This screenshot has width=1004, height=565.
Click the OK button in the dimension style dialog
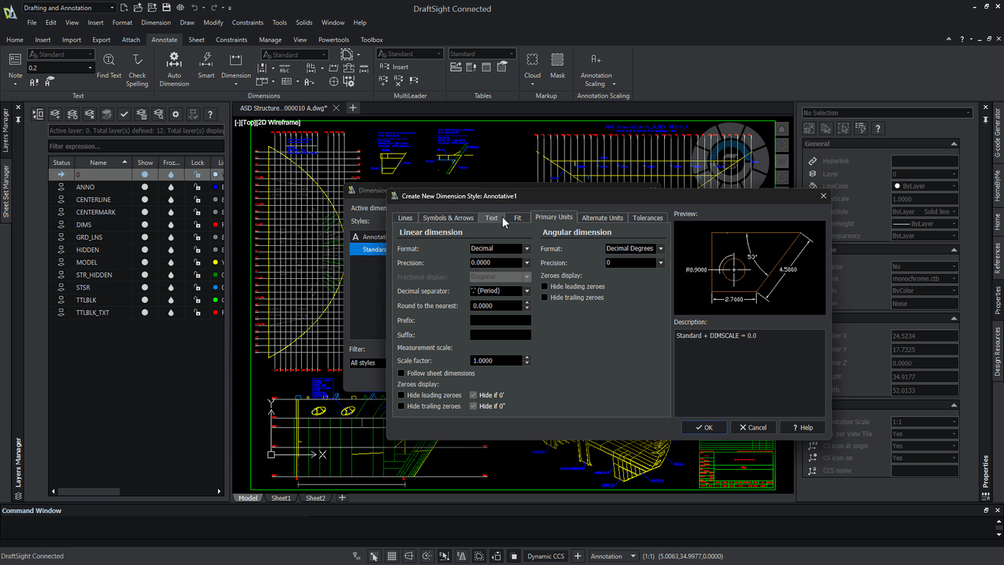[704, 427]
